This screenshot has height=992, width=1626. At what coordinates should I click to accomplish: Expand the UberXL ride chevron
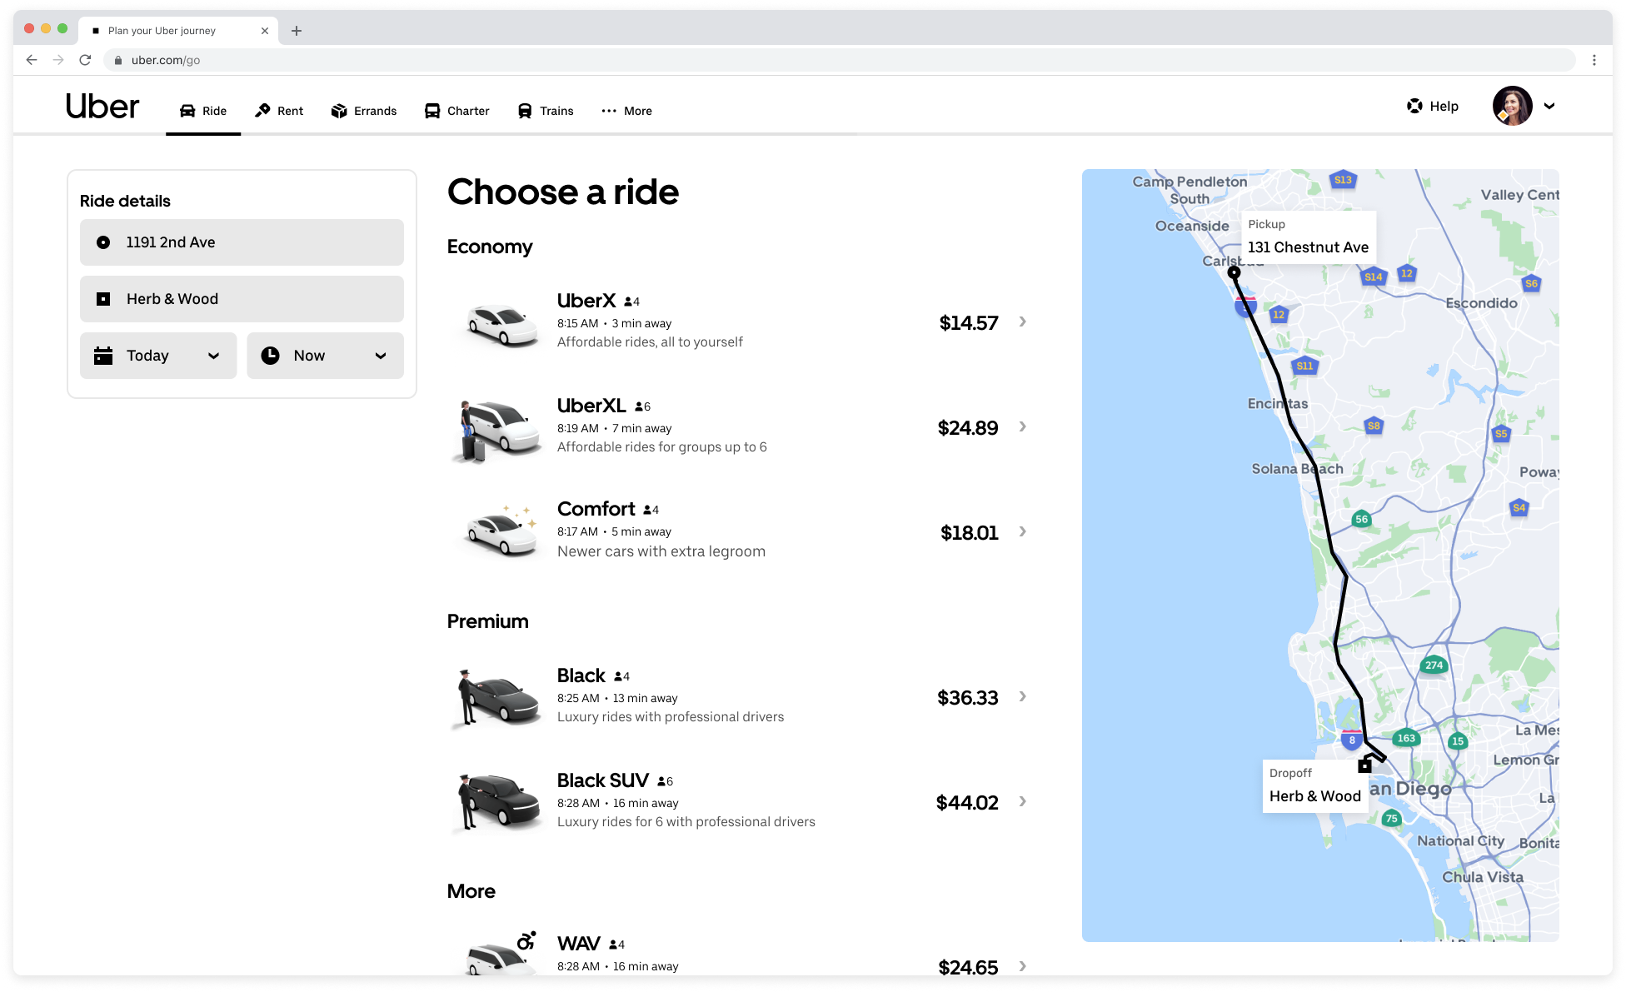pyautogui.click(x=1023, y=427)
